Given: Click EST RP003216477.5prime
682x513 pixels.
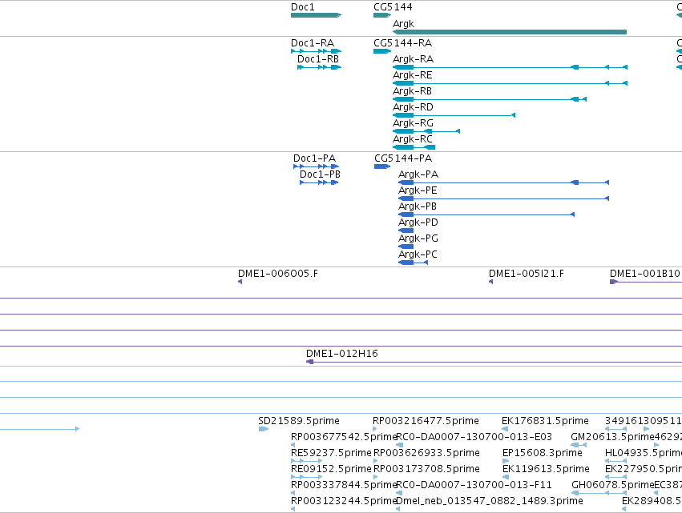Looking at the screenshot, I should [375, 429].
